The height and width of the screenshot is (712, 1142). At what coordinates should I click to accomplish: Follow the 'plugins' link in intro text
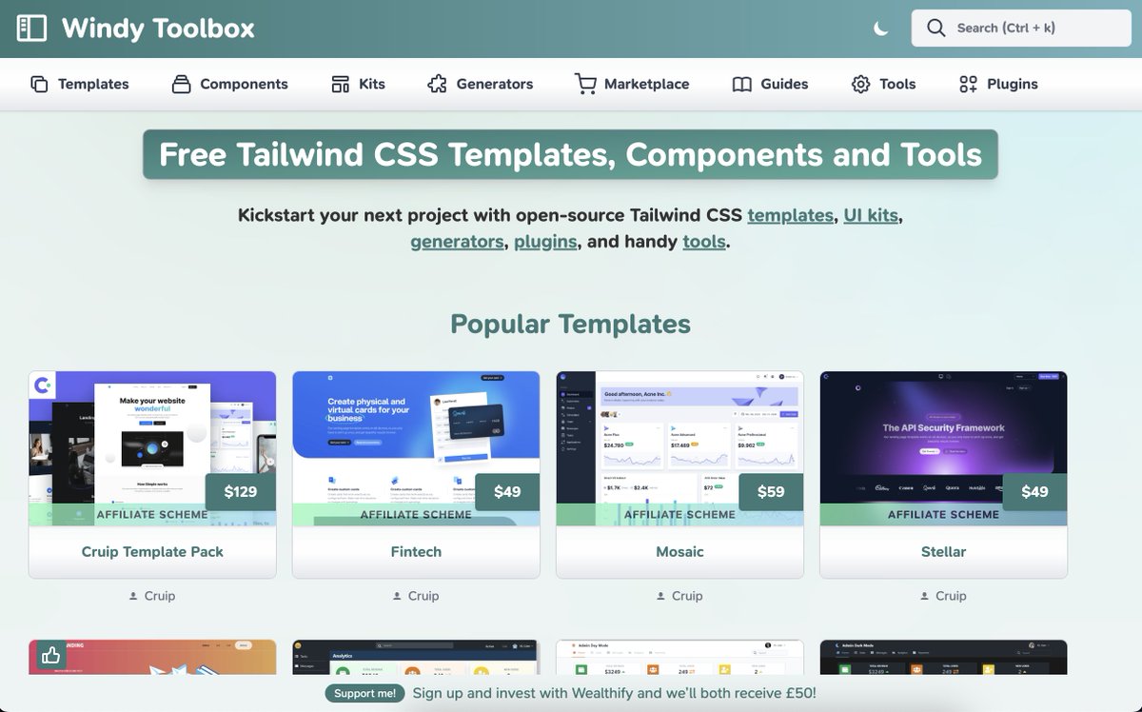(x=545, y=242)
